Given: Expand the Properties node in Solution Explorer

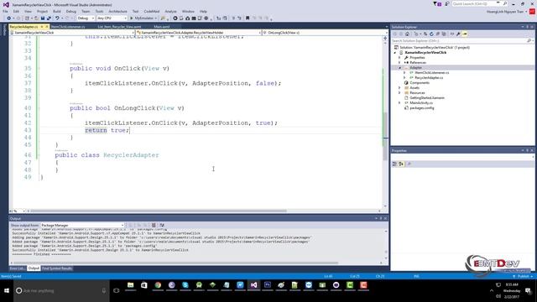Looking at the screenshot, I should coord(399,58).
